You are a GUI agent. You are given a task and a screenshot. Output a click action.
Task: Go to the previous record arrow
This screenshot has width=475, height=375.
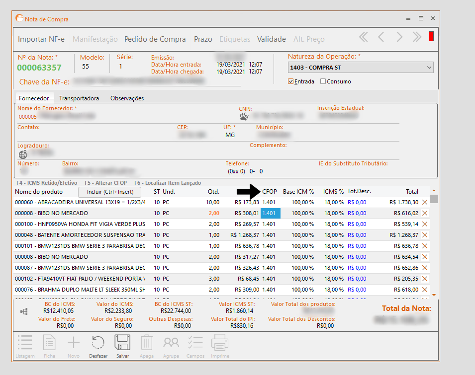(381, 37)
